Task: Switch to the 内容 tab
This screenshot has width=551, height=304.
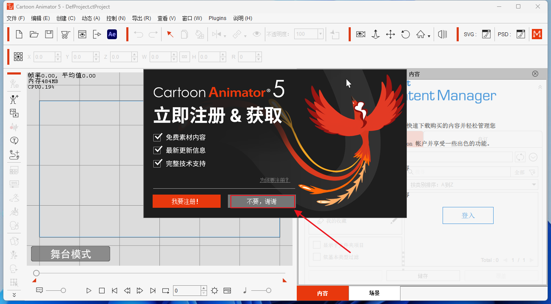Action: 323,293
